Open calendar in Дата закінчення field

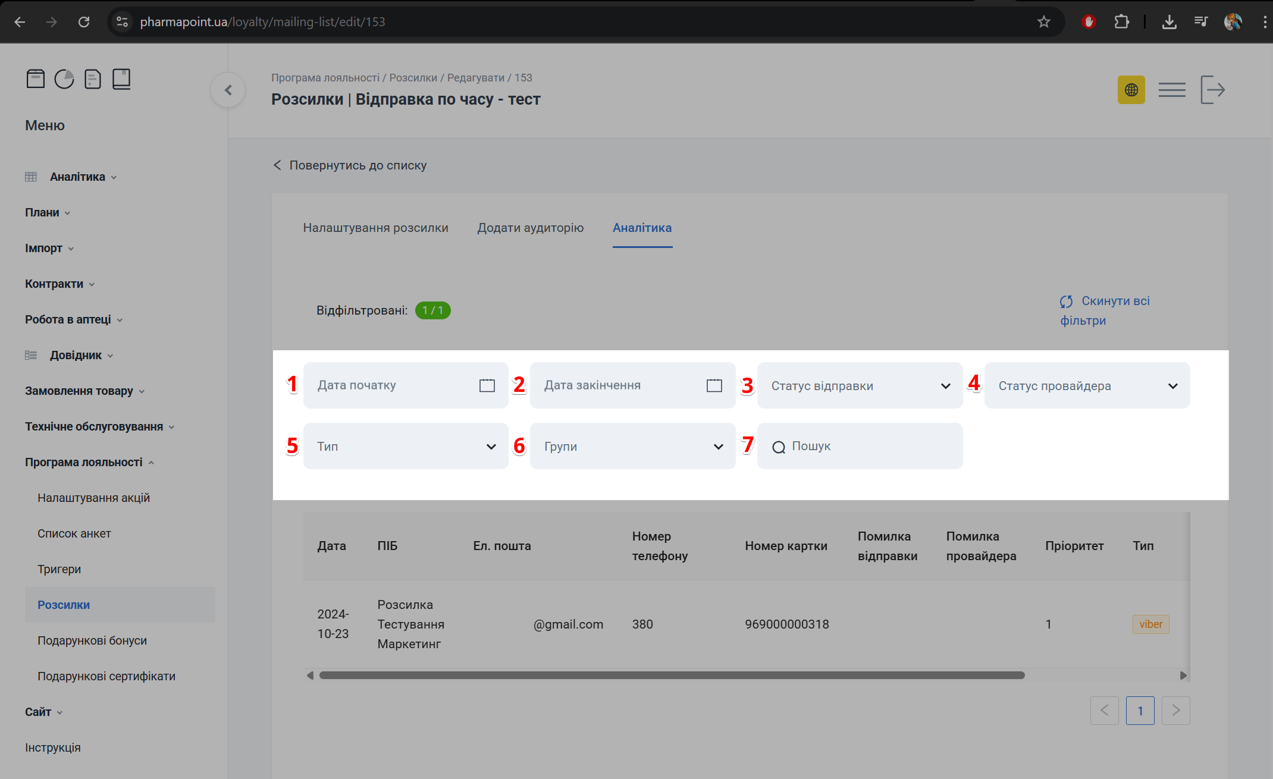714,385
